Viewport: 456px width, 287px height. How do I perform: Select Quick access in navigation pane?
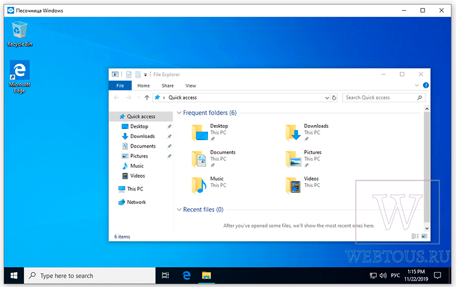[x=141, y=116]
